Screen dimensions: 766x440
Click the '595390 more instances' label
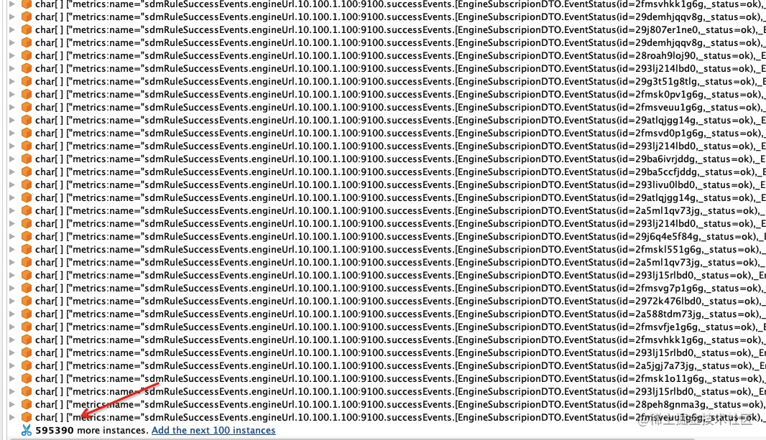click(x=92, y=430)
